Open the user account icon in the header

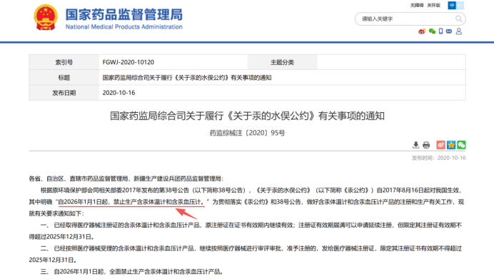[459, 31]
